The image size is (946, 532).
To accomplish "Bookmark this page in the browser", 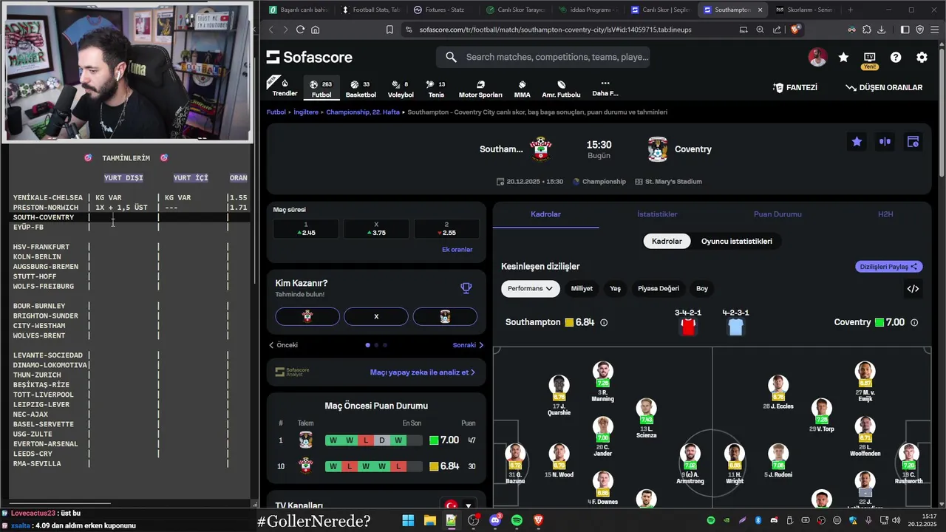I will [389, 30].
